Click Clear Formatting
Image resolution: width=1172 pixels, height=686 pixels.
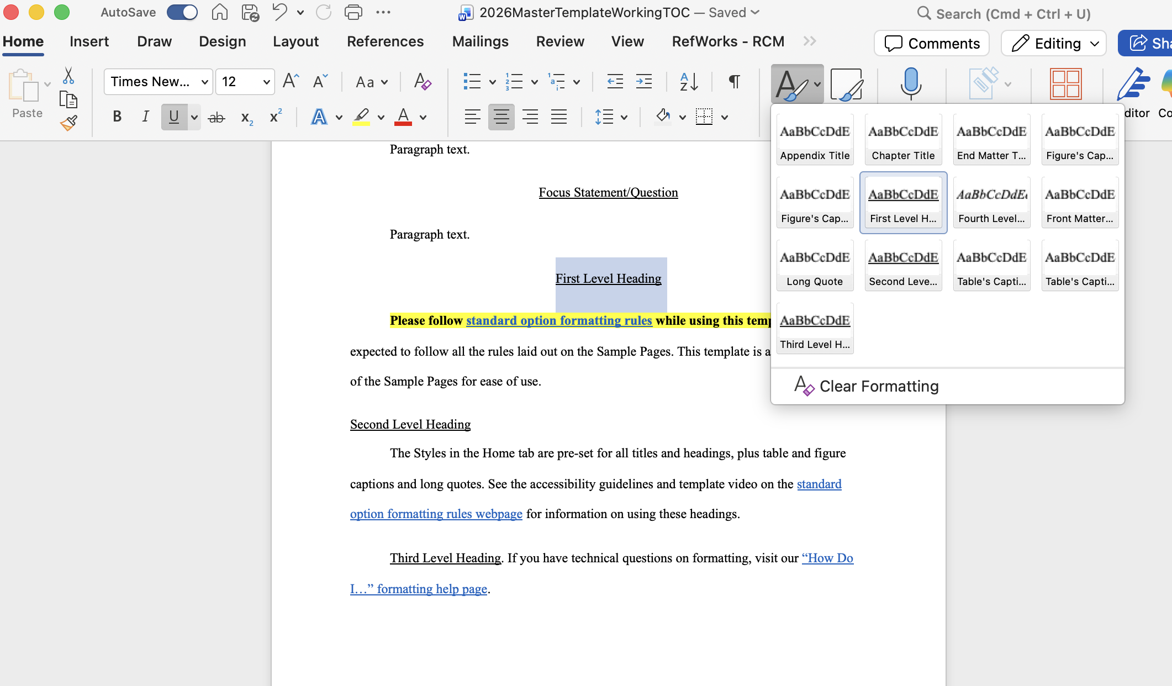point(878,386)
